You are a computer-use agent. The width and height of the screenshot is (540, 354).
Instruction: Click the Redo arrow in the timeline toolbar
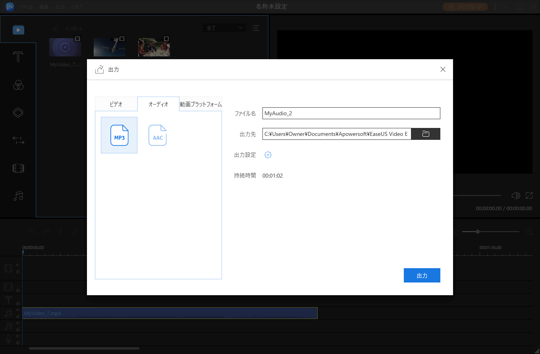tap(46, 231)
